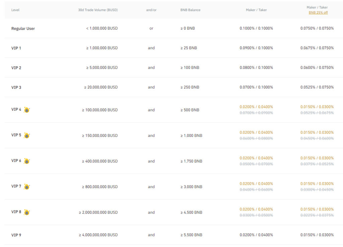This screenshot has height=247, width=343.
Task: Click the "BNB Balance" column header
Action: coord(190,10)
